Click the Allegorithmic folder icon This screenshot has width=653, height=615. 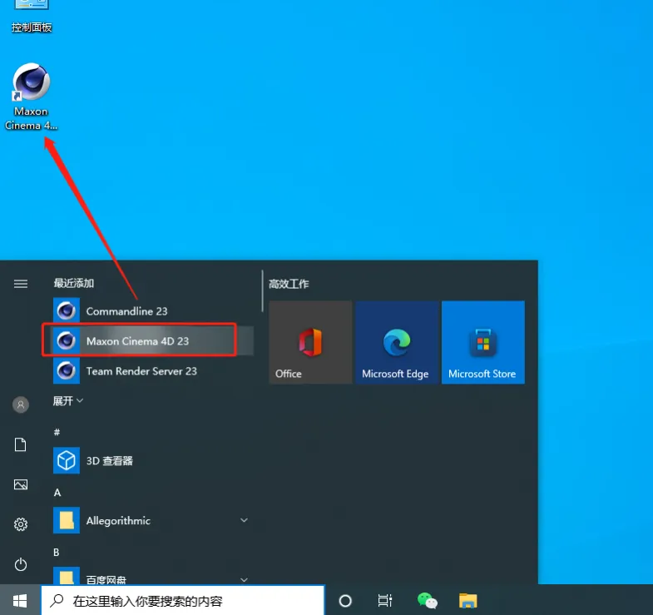click(67, 520)
